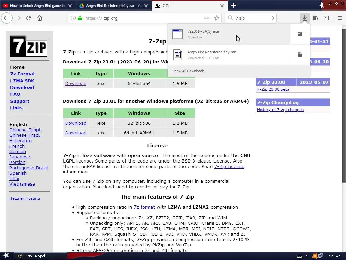Go back to the previous page

click(x=7, y=18)
